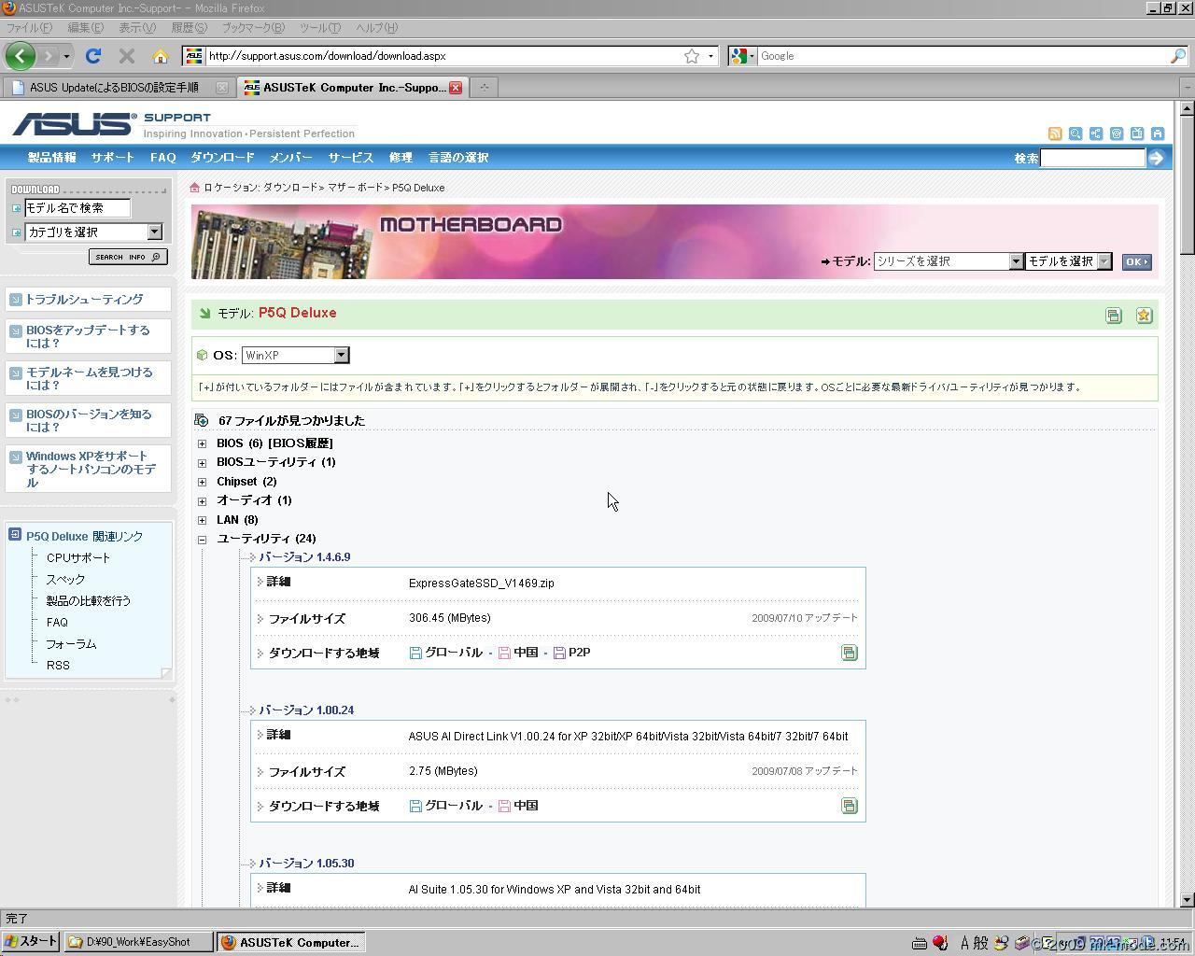Switch to ASUS Update BIOS tab

(x=114, y=88)
